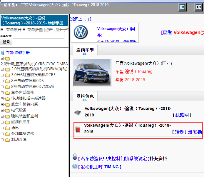Open the Volkswagen(大众)(国外) brand link
The image size is (204, 177).
tap(116, 32)
